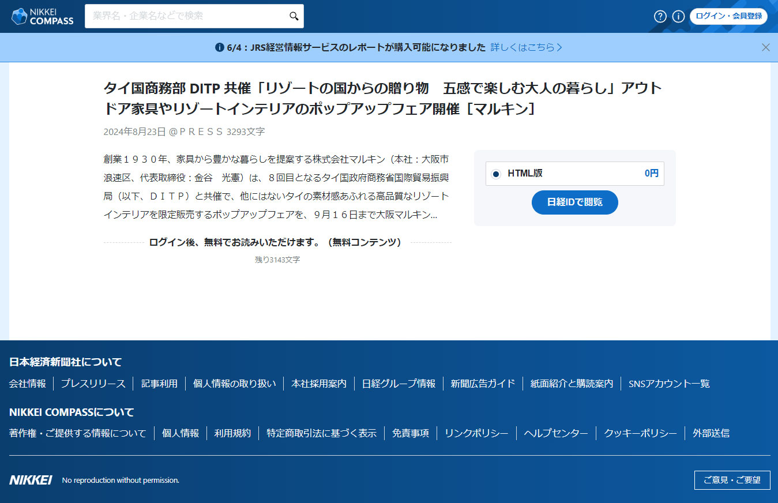Click the ご意見・ご要望 feedback button

click(732, 480)
